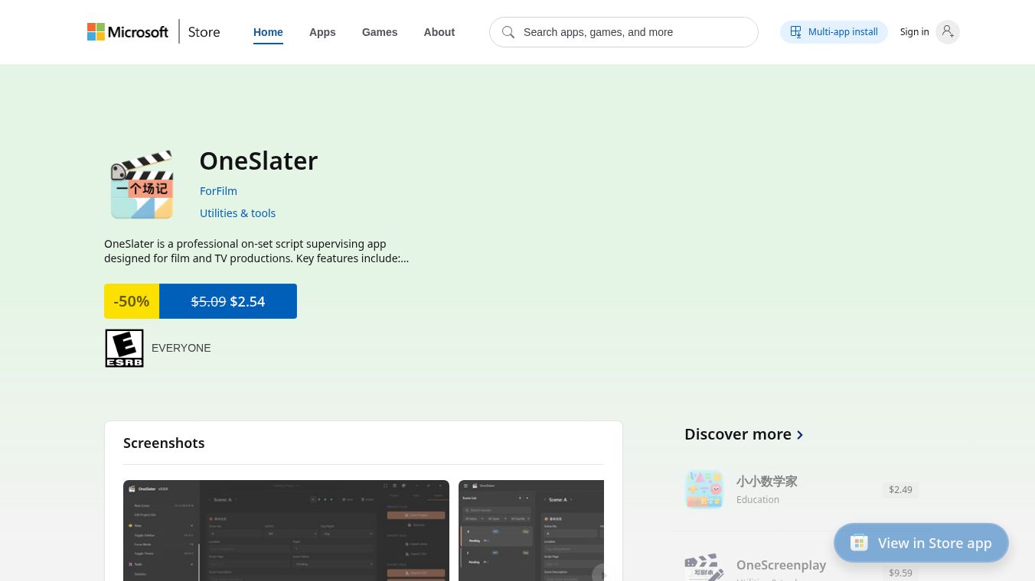This screenshot has height=581, width=1035.
Task: Switch to the Apps tab
Action: pyautogui.click(x=322, y=32)
